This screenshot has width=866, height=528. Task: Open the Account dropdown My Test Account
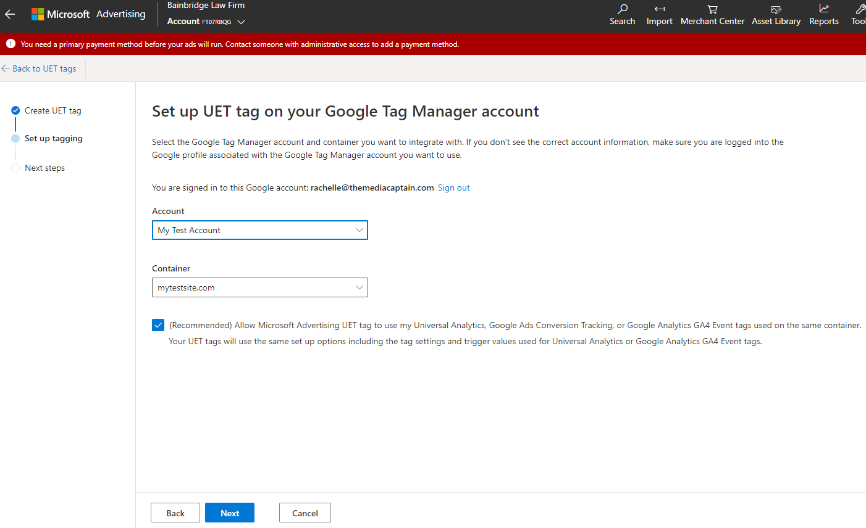coord(260,230)
